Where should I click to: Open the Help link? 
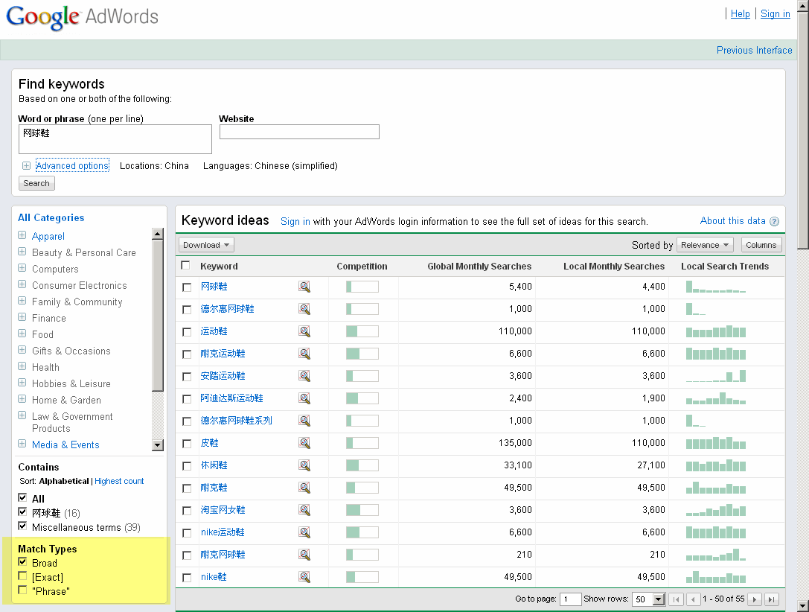741,14
